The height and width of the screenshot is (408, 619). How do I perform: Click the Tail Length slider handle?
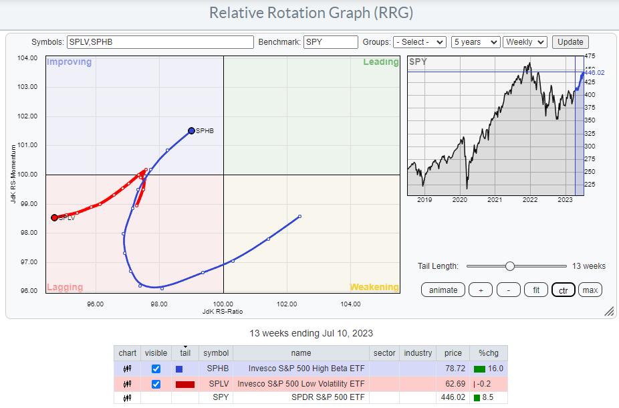pyautogui.click(x=510, y=266)
